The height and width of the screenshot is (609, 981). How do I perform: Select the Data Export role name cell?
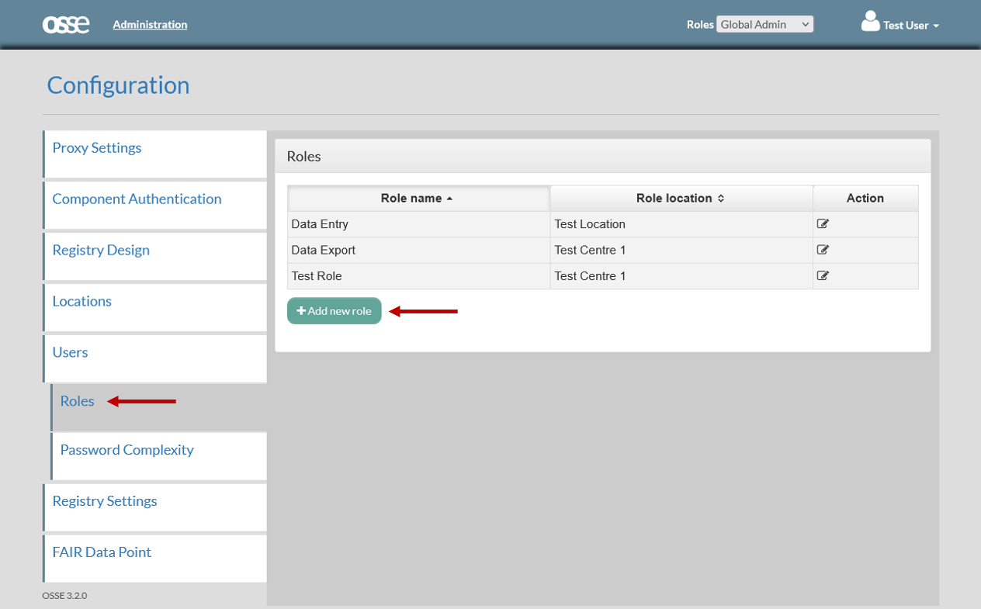coord(419,250)
